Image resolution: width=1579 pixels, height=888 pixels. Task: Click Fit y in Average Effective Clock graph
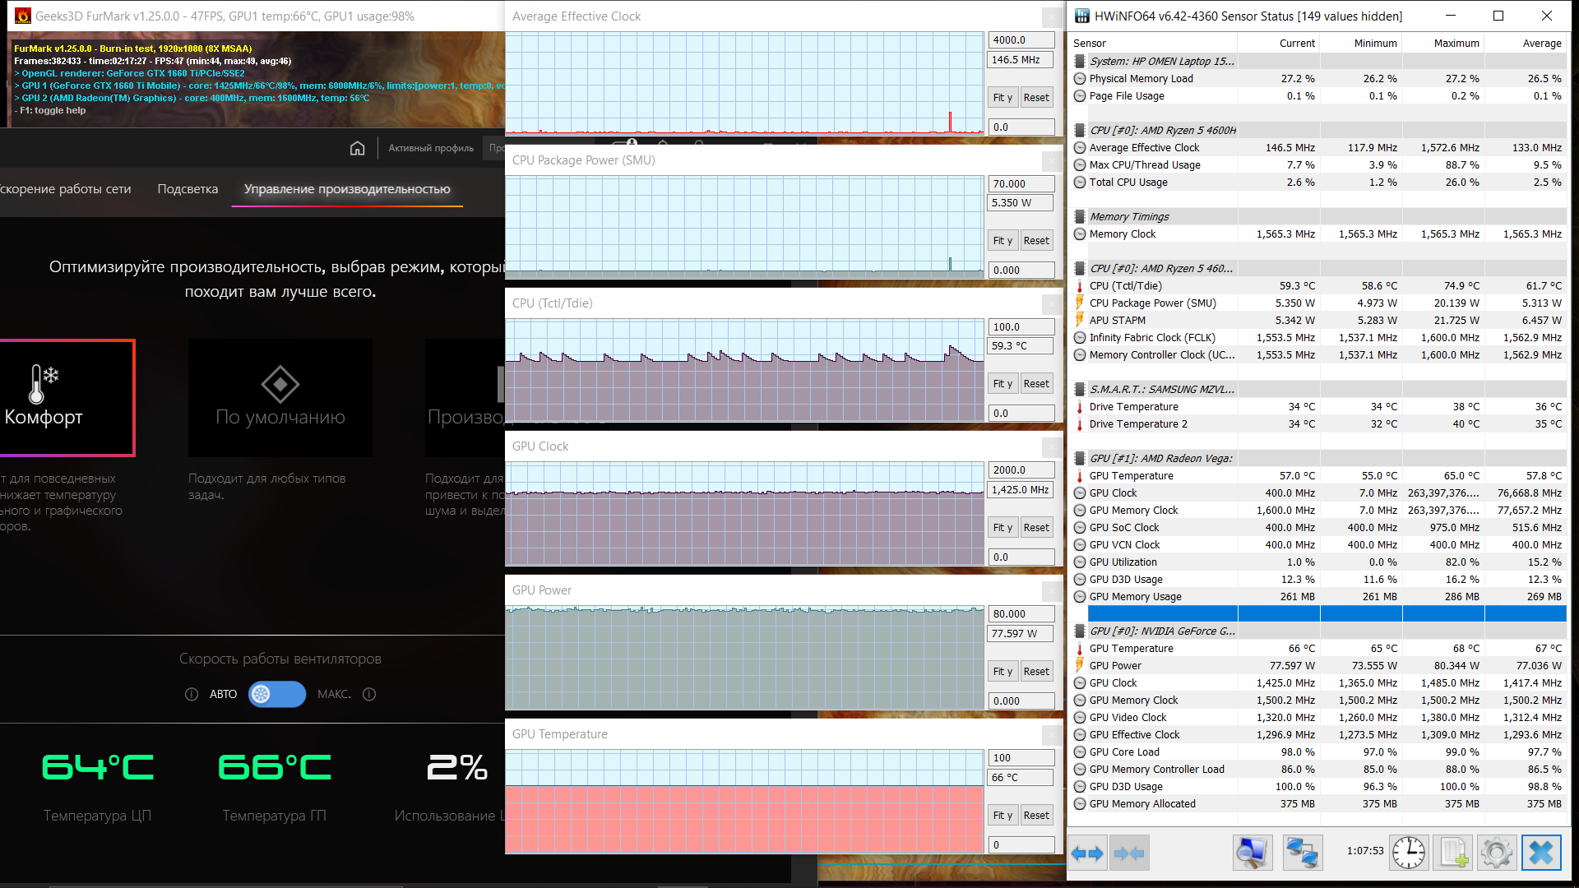pyautogui.click(x=1003, y=97)
